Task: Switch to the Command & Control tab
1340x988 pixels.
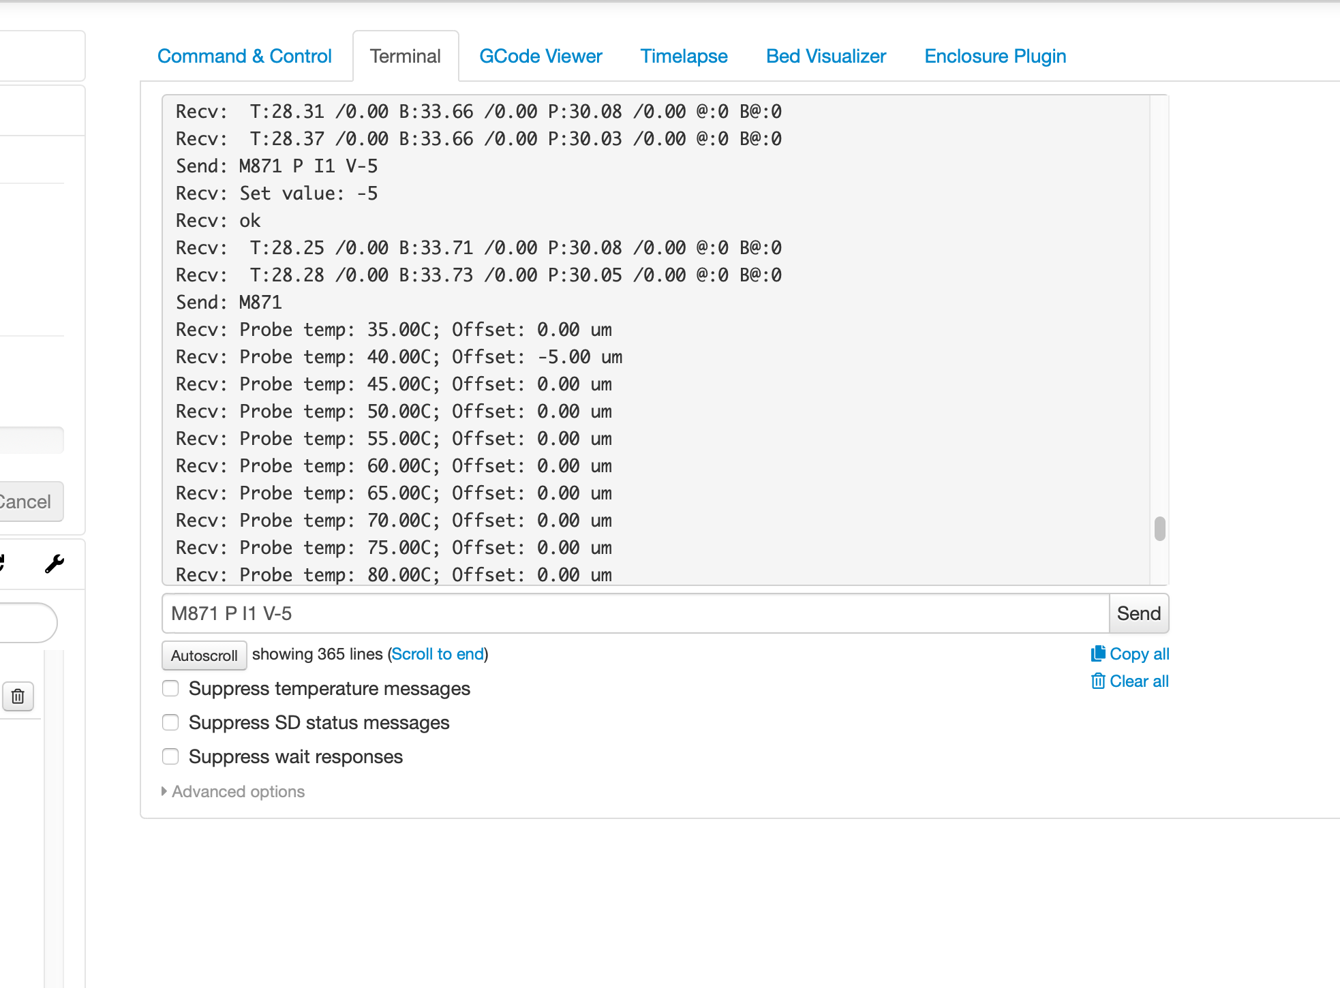Action: (245, 56)
